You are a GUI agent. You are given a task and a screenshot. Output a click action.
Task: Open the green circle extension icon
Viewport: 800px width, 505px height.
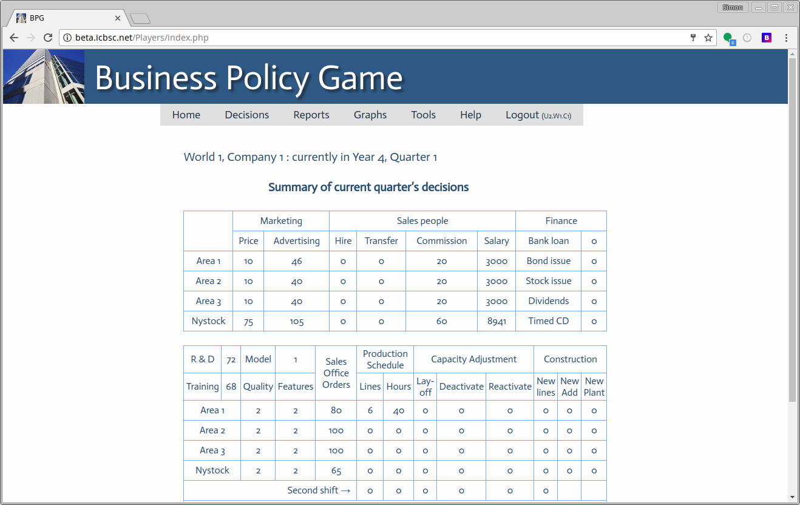click(x=728, y=38)
